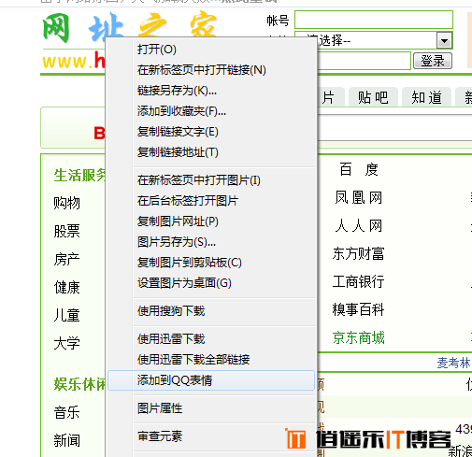This screenshot has width=472, height=457.
Task: Switch to the 贴吧 tab
Action: tap(373, 97)
